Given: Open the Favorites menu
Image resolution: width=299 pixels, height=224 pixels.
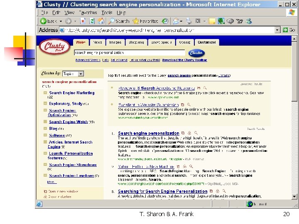Looking at the screenshot, I should pos(88,12).
